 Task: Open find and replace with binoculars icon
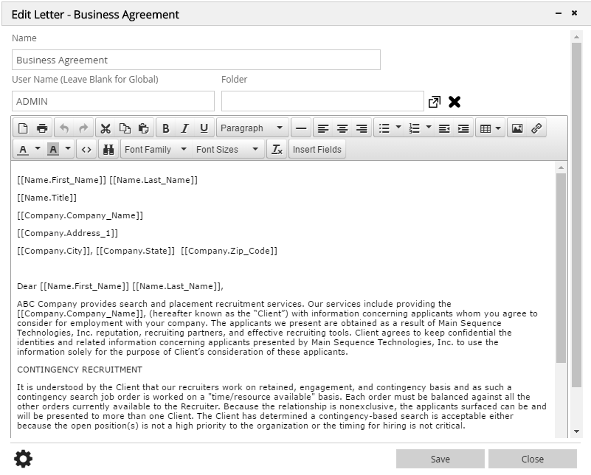coord(108,150)
